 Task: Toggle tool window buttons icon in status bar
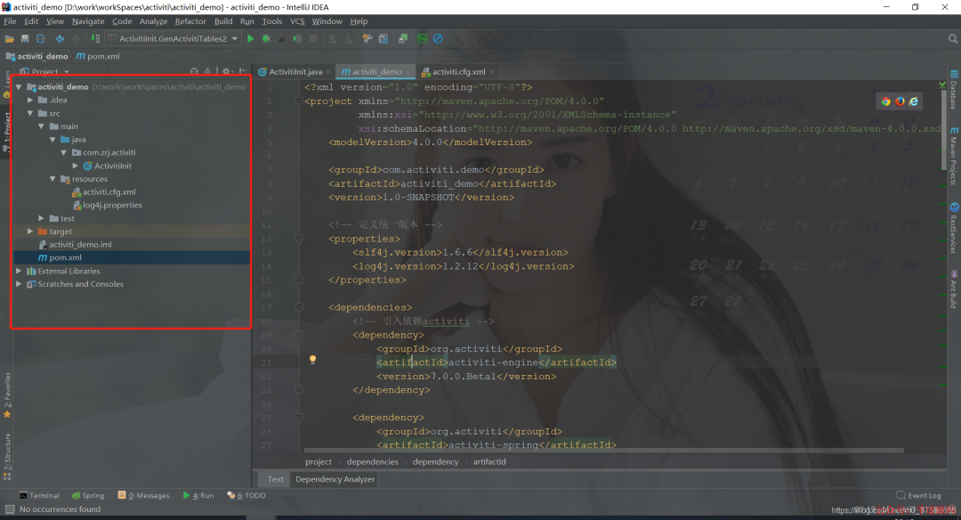[x=10, y=509]
